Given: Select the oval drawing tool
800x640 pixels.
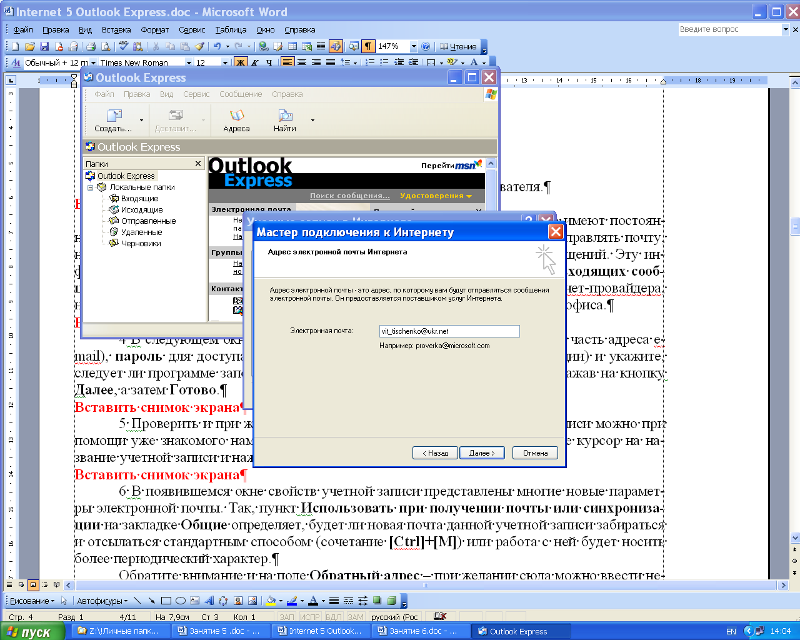Looking at the screenshot, I should (181, 601).
